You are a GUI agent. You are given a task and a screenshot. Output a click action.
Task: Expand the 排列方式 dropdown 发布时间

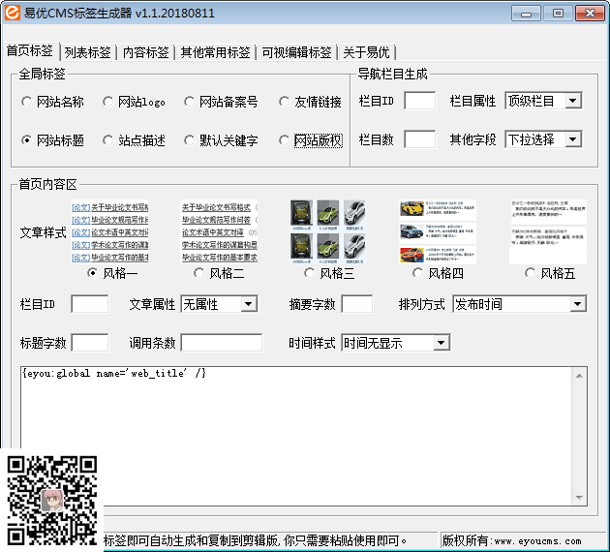[x=520, y=304]
